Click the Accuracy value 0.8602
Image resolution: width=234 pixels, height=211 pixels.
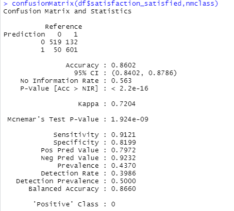[x=123, y=65]
